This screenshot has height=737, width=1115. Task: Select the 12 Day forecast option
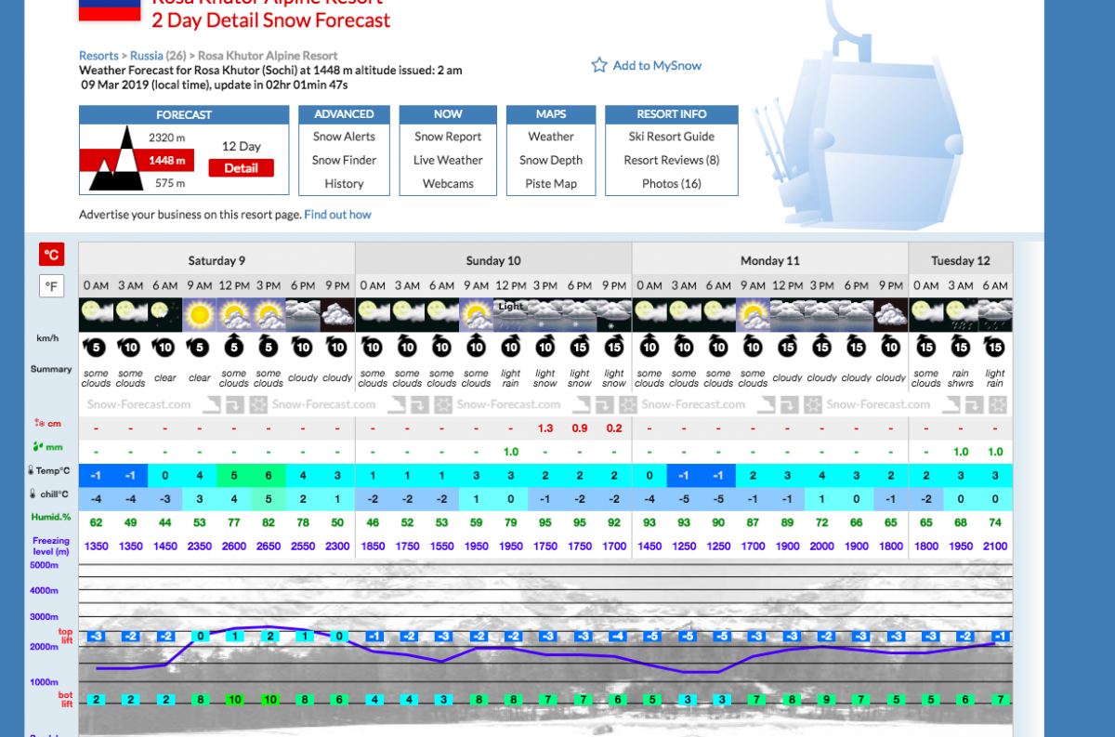(241, 146)
